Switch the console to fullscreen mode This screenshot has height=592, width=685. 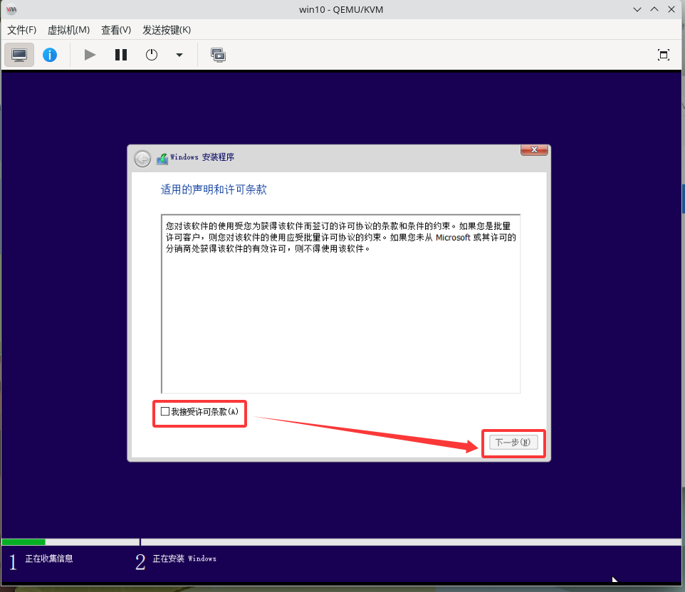tap(663, 55)
